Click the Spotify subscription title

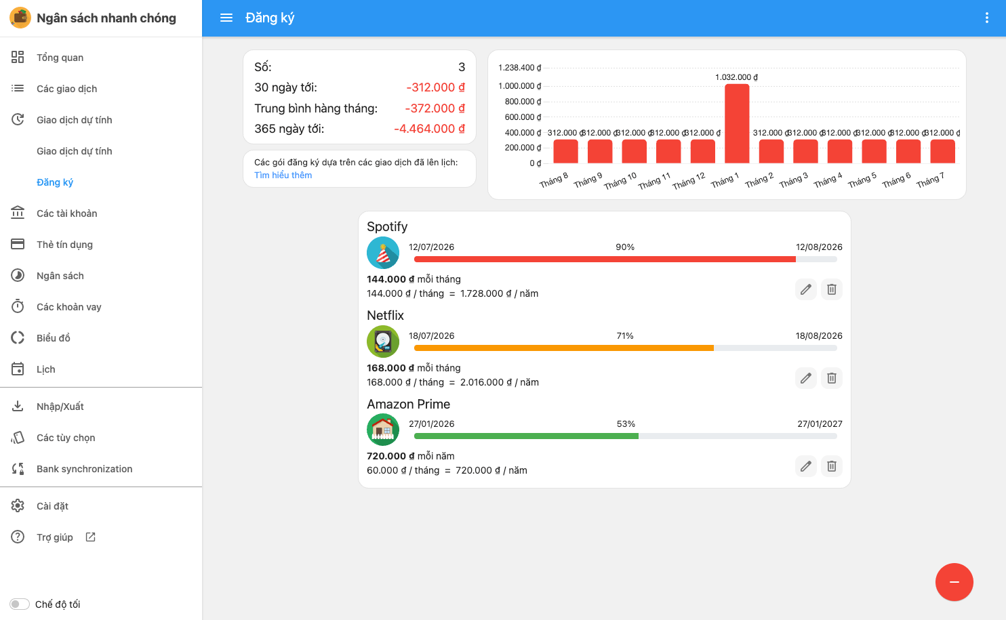pos(387,226)
